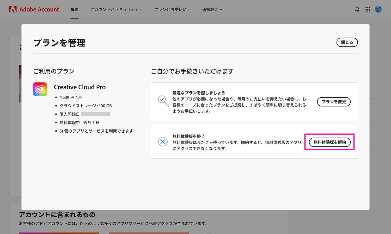The image size is (391, 234).
Task: Click the Creative Cloud Pro app icon
Action: 40,89
